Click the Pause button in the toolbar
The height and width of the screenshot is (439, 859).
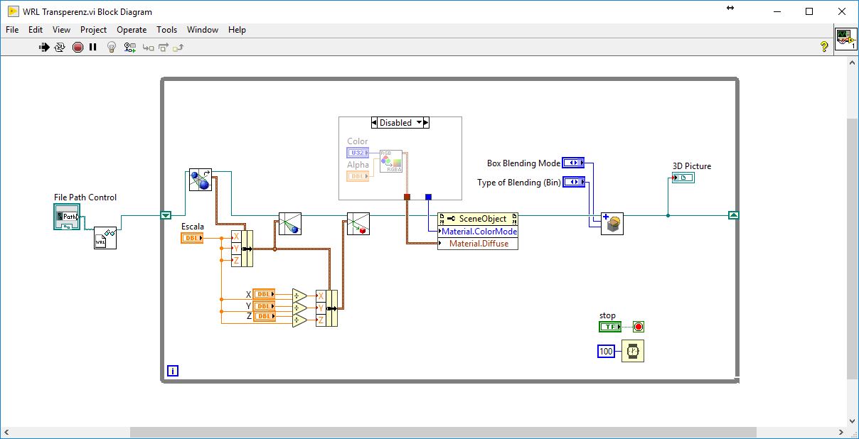click(92, 48)
